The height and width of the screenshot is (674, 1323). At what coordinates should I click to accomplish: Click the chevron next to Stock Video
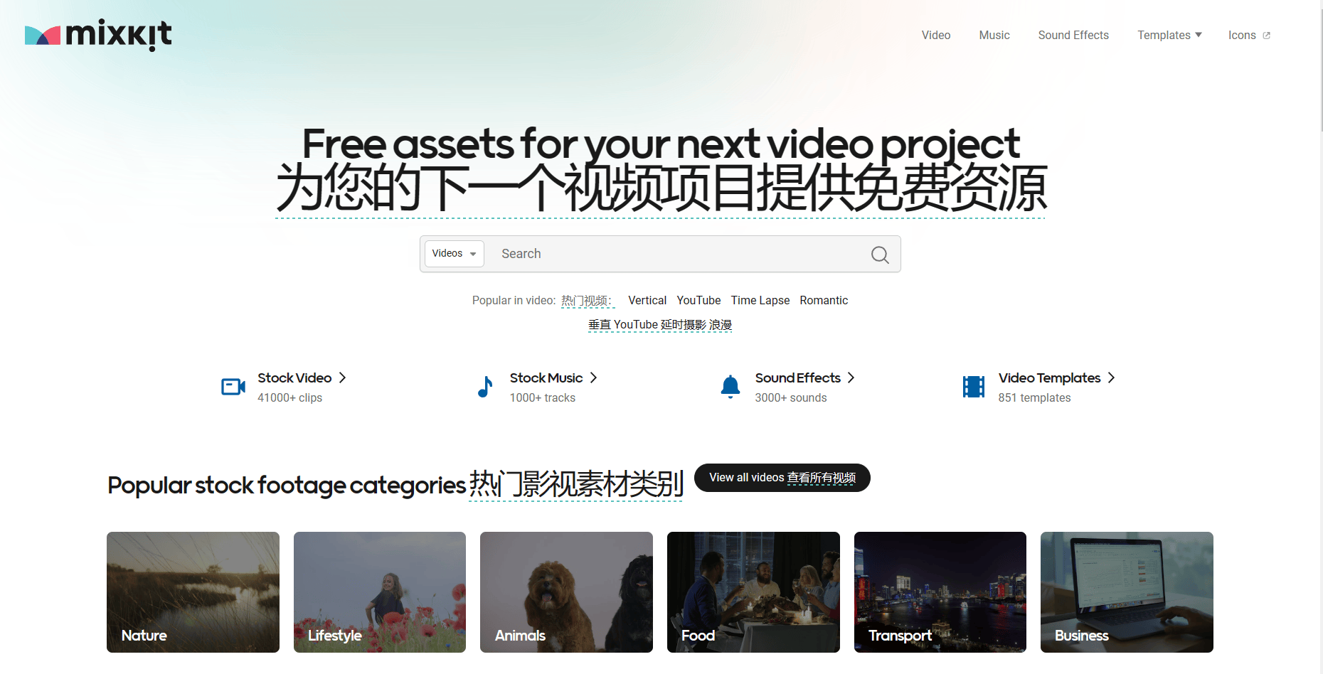coord(342,378)
